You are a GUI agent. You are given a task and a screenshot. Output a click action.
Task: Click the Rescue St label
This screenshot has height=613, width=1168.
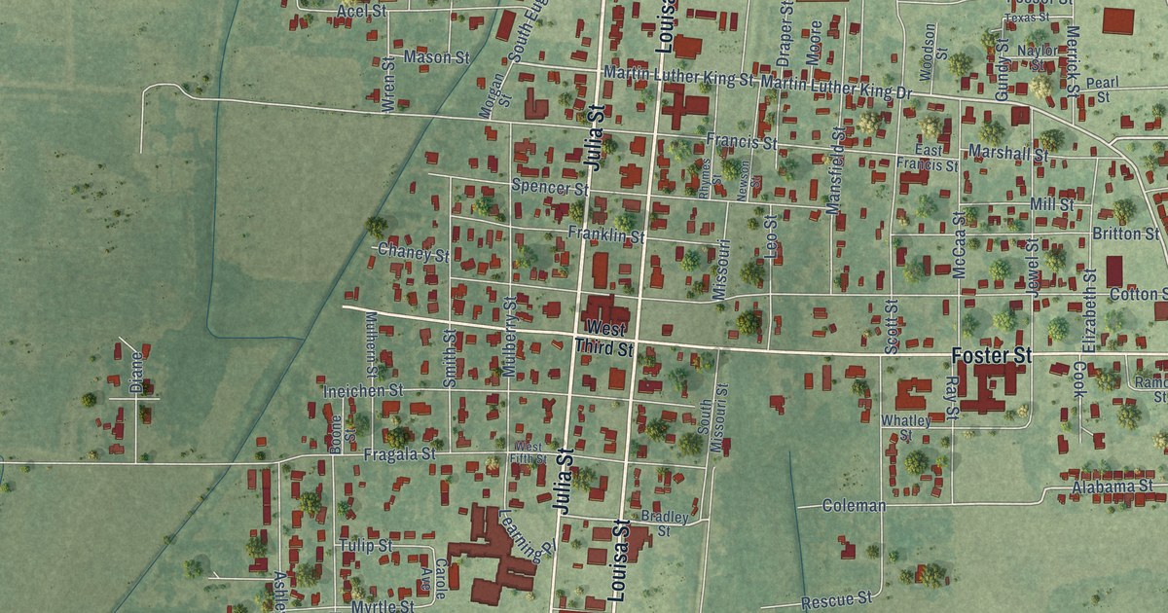pyautogui.click(x=836, y=602)
